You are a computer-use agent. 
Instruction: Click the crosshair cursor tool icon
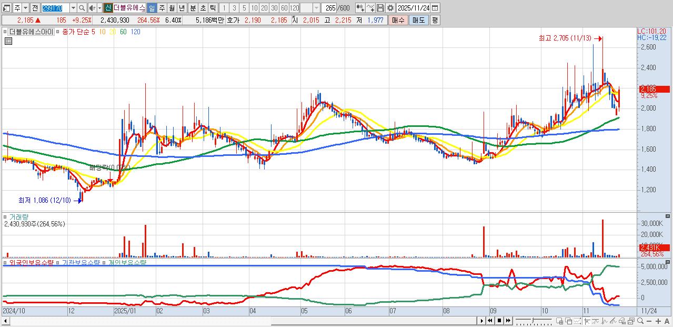[x=587, y=321]
